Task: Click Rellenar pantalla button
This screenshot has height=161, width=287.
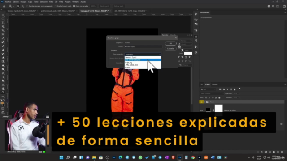Action: tap(118, 6)
